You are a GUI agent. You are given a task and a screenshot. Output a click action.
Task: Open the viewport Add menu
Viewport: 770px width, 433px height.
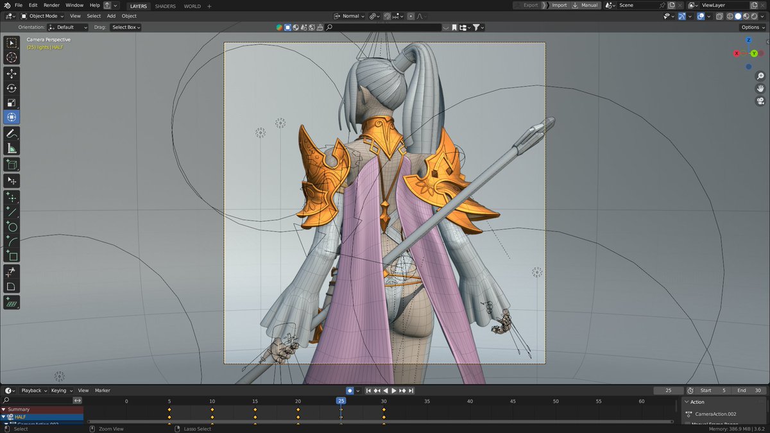pos(111,16)
